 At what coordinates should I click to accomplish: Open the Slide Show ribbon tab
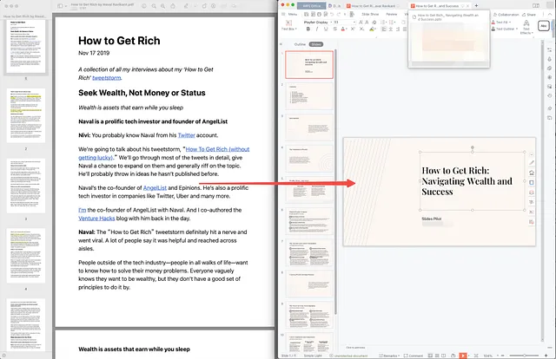click(x=370, y=14)
